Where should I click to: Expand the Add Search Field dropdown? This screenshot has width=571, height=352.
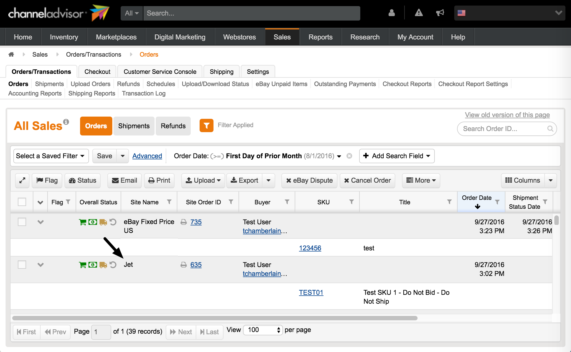click(397, 156)
